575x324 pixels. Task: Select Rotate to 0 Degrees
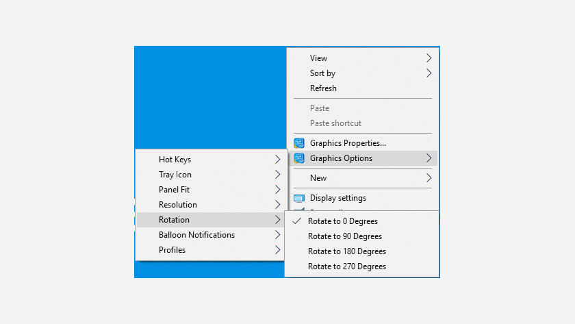342,221
